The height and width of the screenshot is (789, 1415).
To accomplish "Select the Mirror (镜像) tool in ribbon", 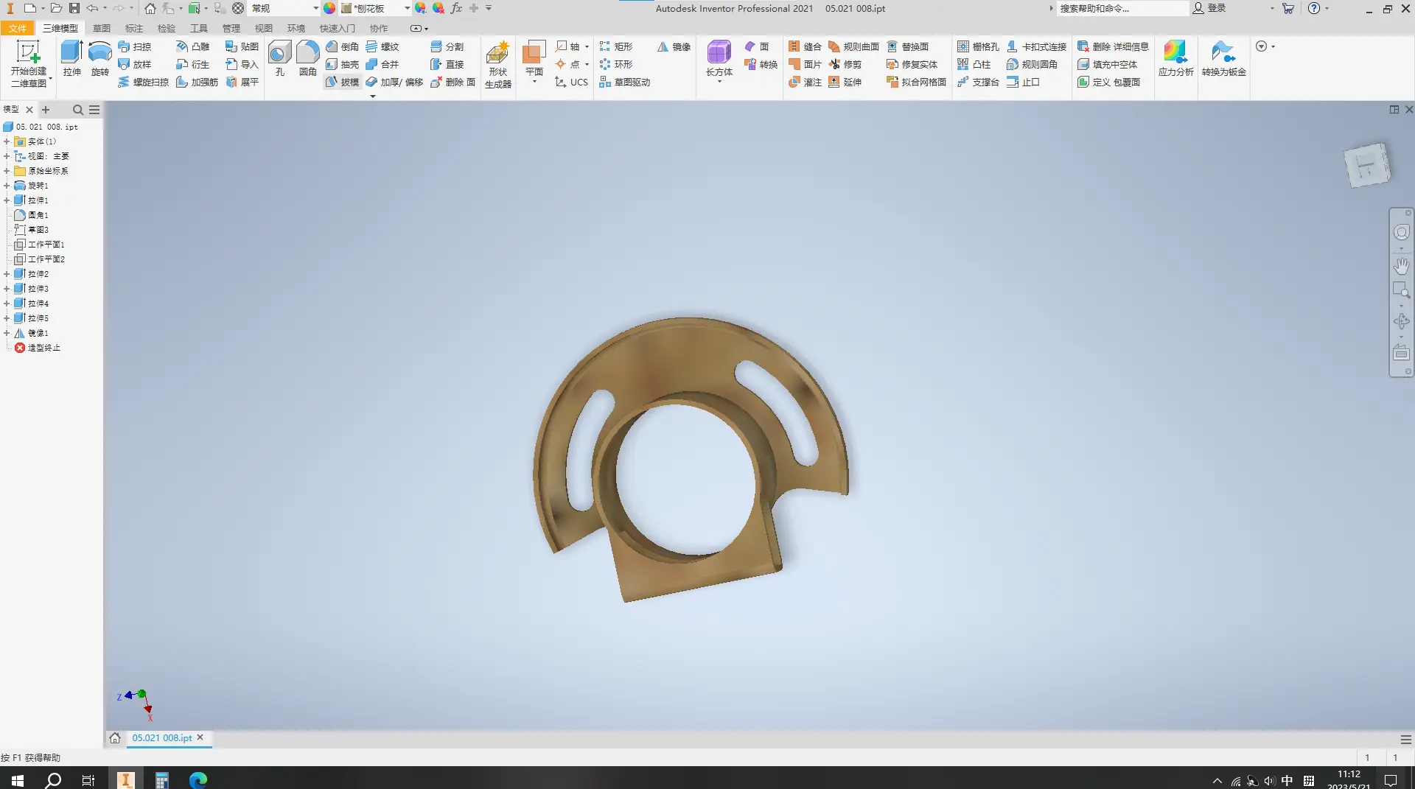I will pos(674,46).
